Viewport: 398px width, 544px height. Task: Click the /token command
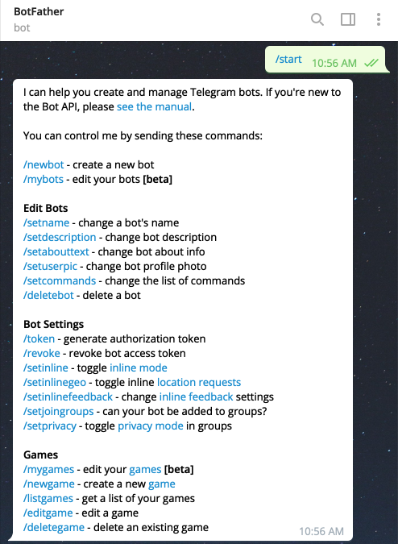point(39,338)
